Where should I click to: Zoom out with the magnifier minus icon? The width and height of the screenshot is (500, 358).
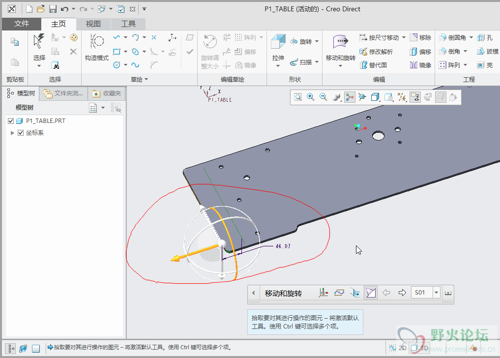[324, 97]
